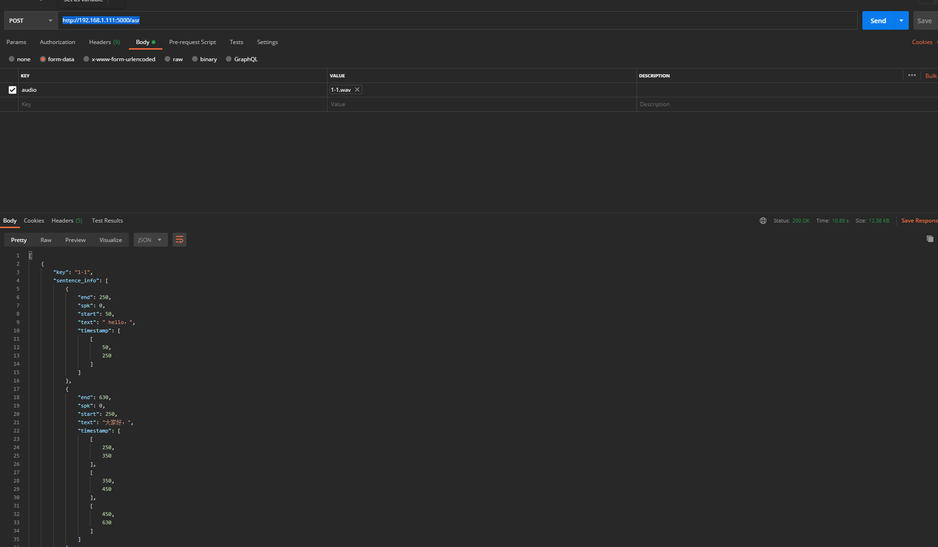
Task: Remove the 1-1.wav file with X
Action: pyautogui.click(x=357, y=89)
